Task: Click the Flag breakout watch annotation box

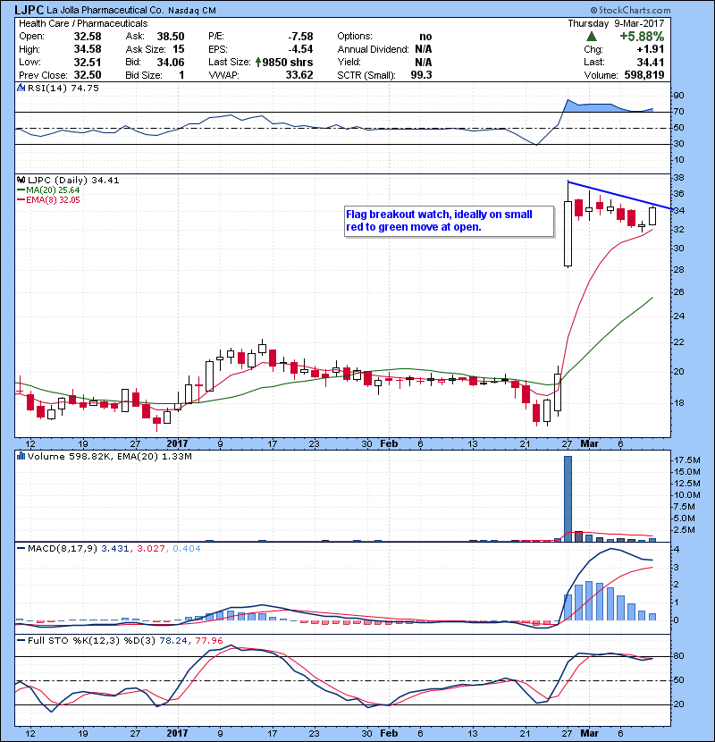Action: (449, 221)
